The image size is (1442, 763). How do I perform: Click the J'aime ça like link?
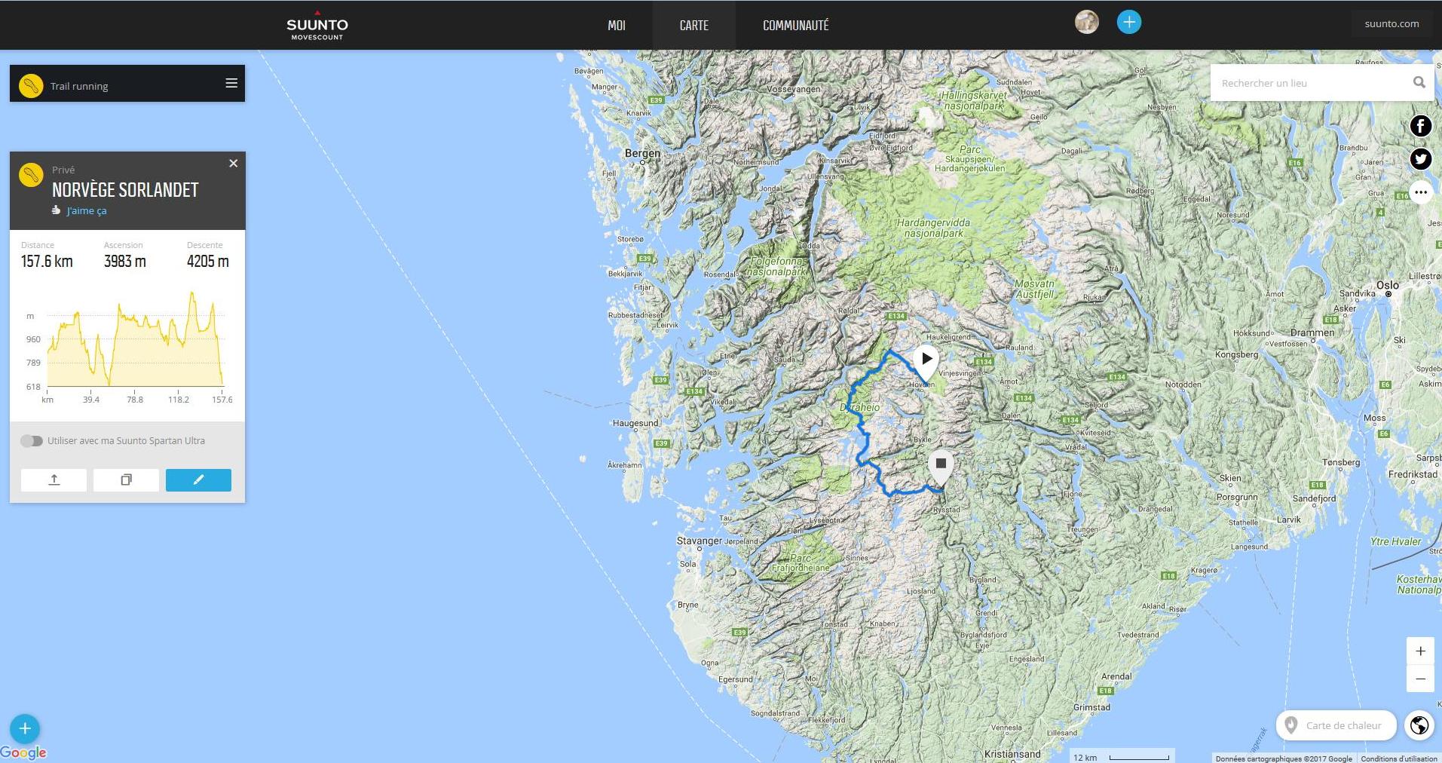pos(86,211)
